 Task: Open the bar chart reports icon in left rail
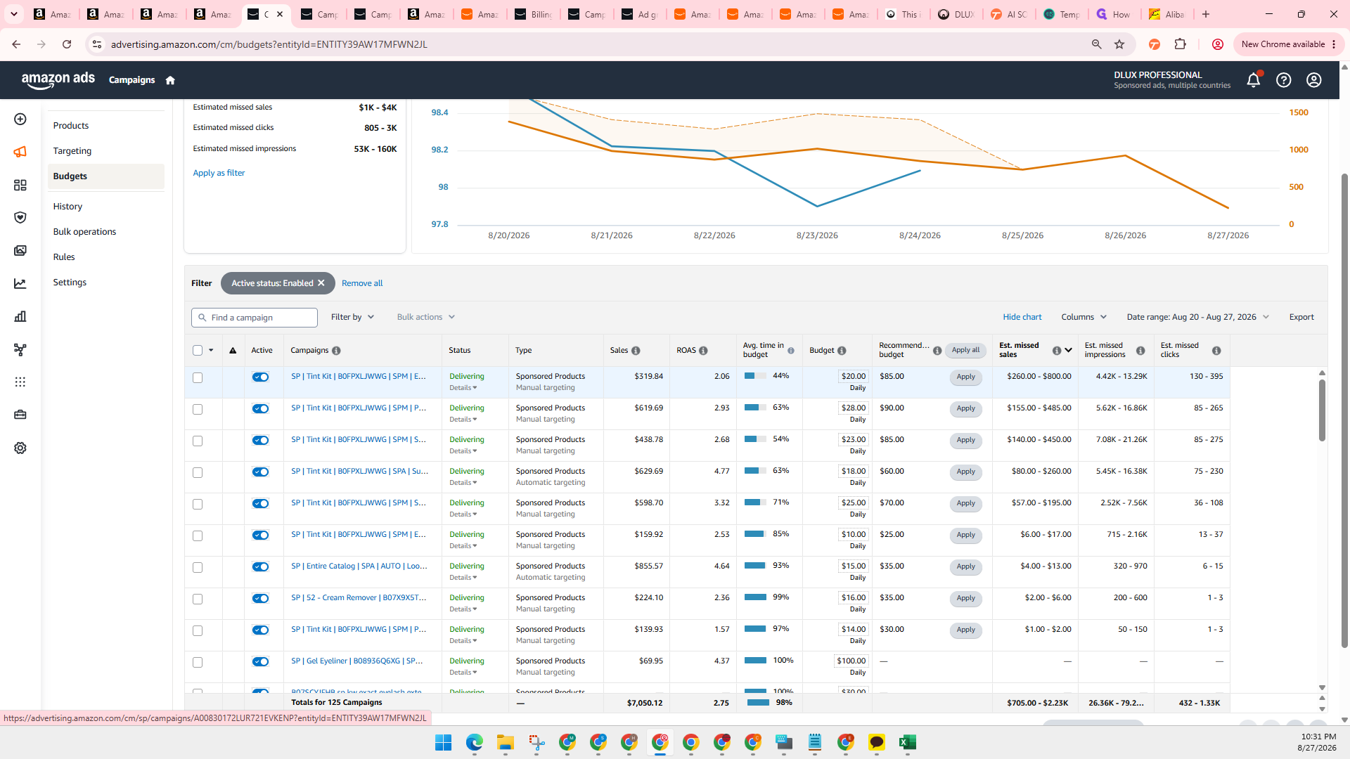(x=20, y=316)
